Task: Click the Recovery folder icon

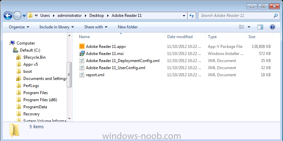Action: tap(19, 114)
